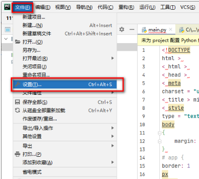Open the 导航(N) menu
Screen dimensions: 199x179
click(84, 7)
